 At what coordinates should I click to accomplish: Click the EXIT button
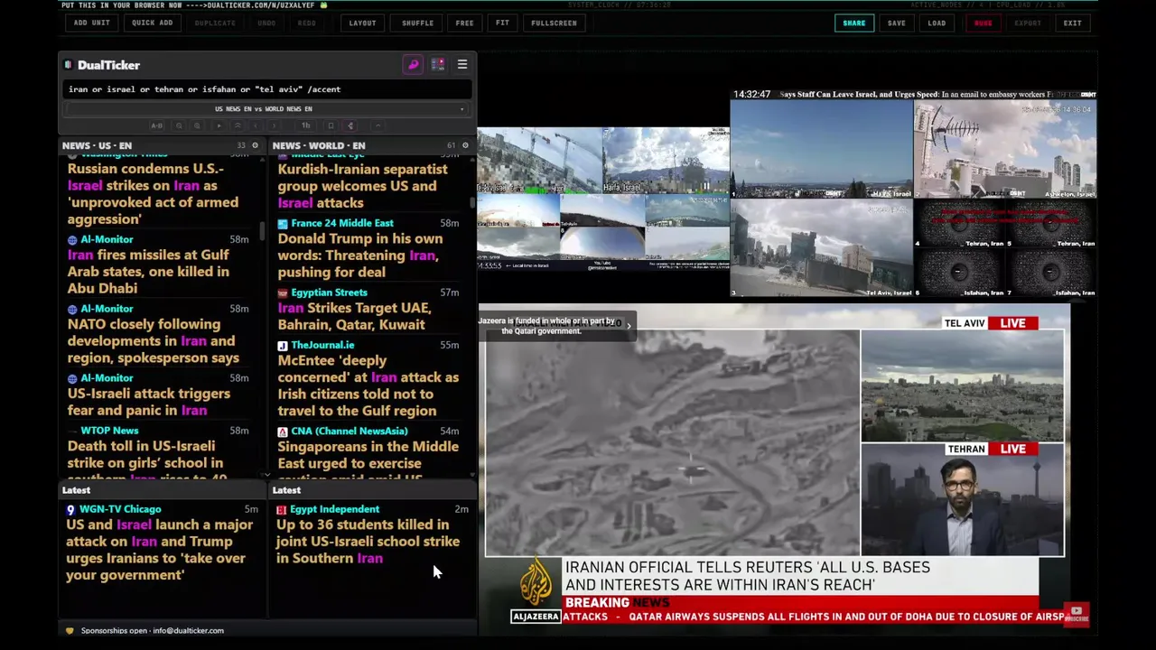click(1072, 23)
